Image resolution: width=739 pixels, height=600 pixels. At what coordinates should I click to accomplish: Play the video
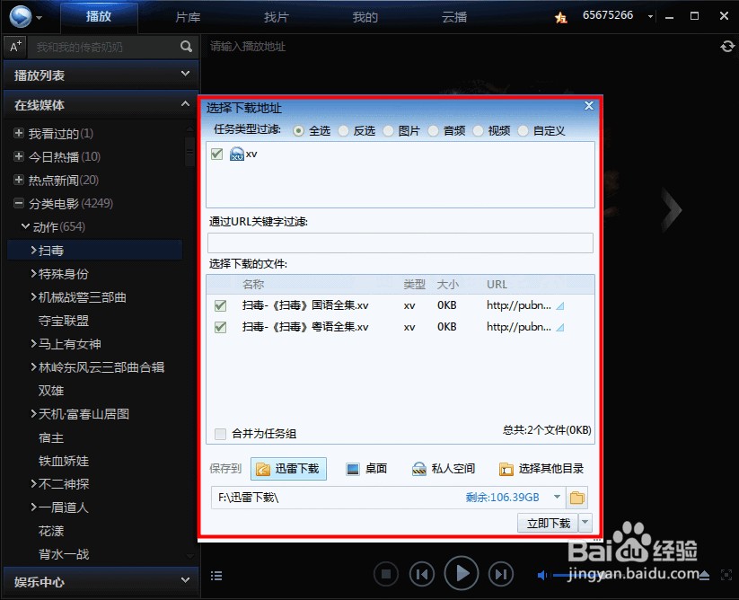(462, 573)
